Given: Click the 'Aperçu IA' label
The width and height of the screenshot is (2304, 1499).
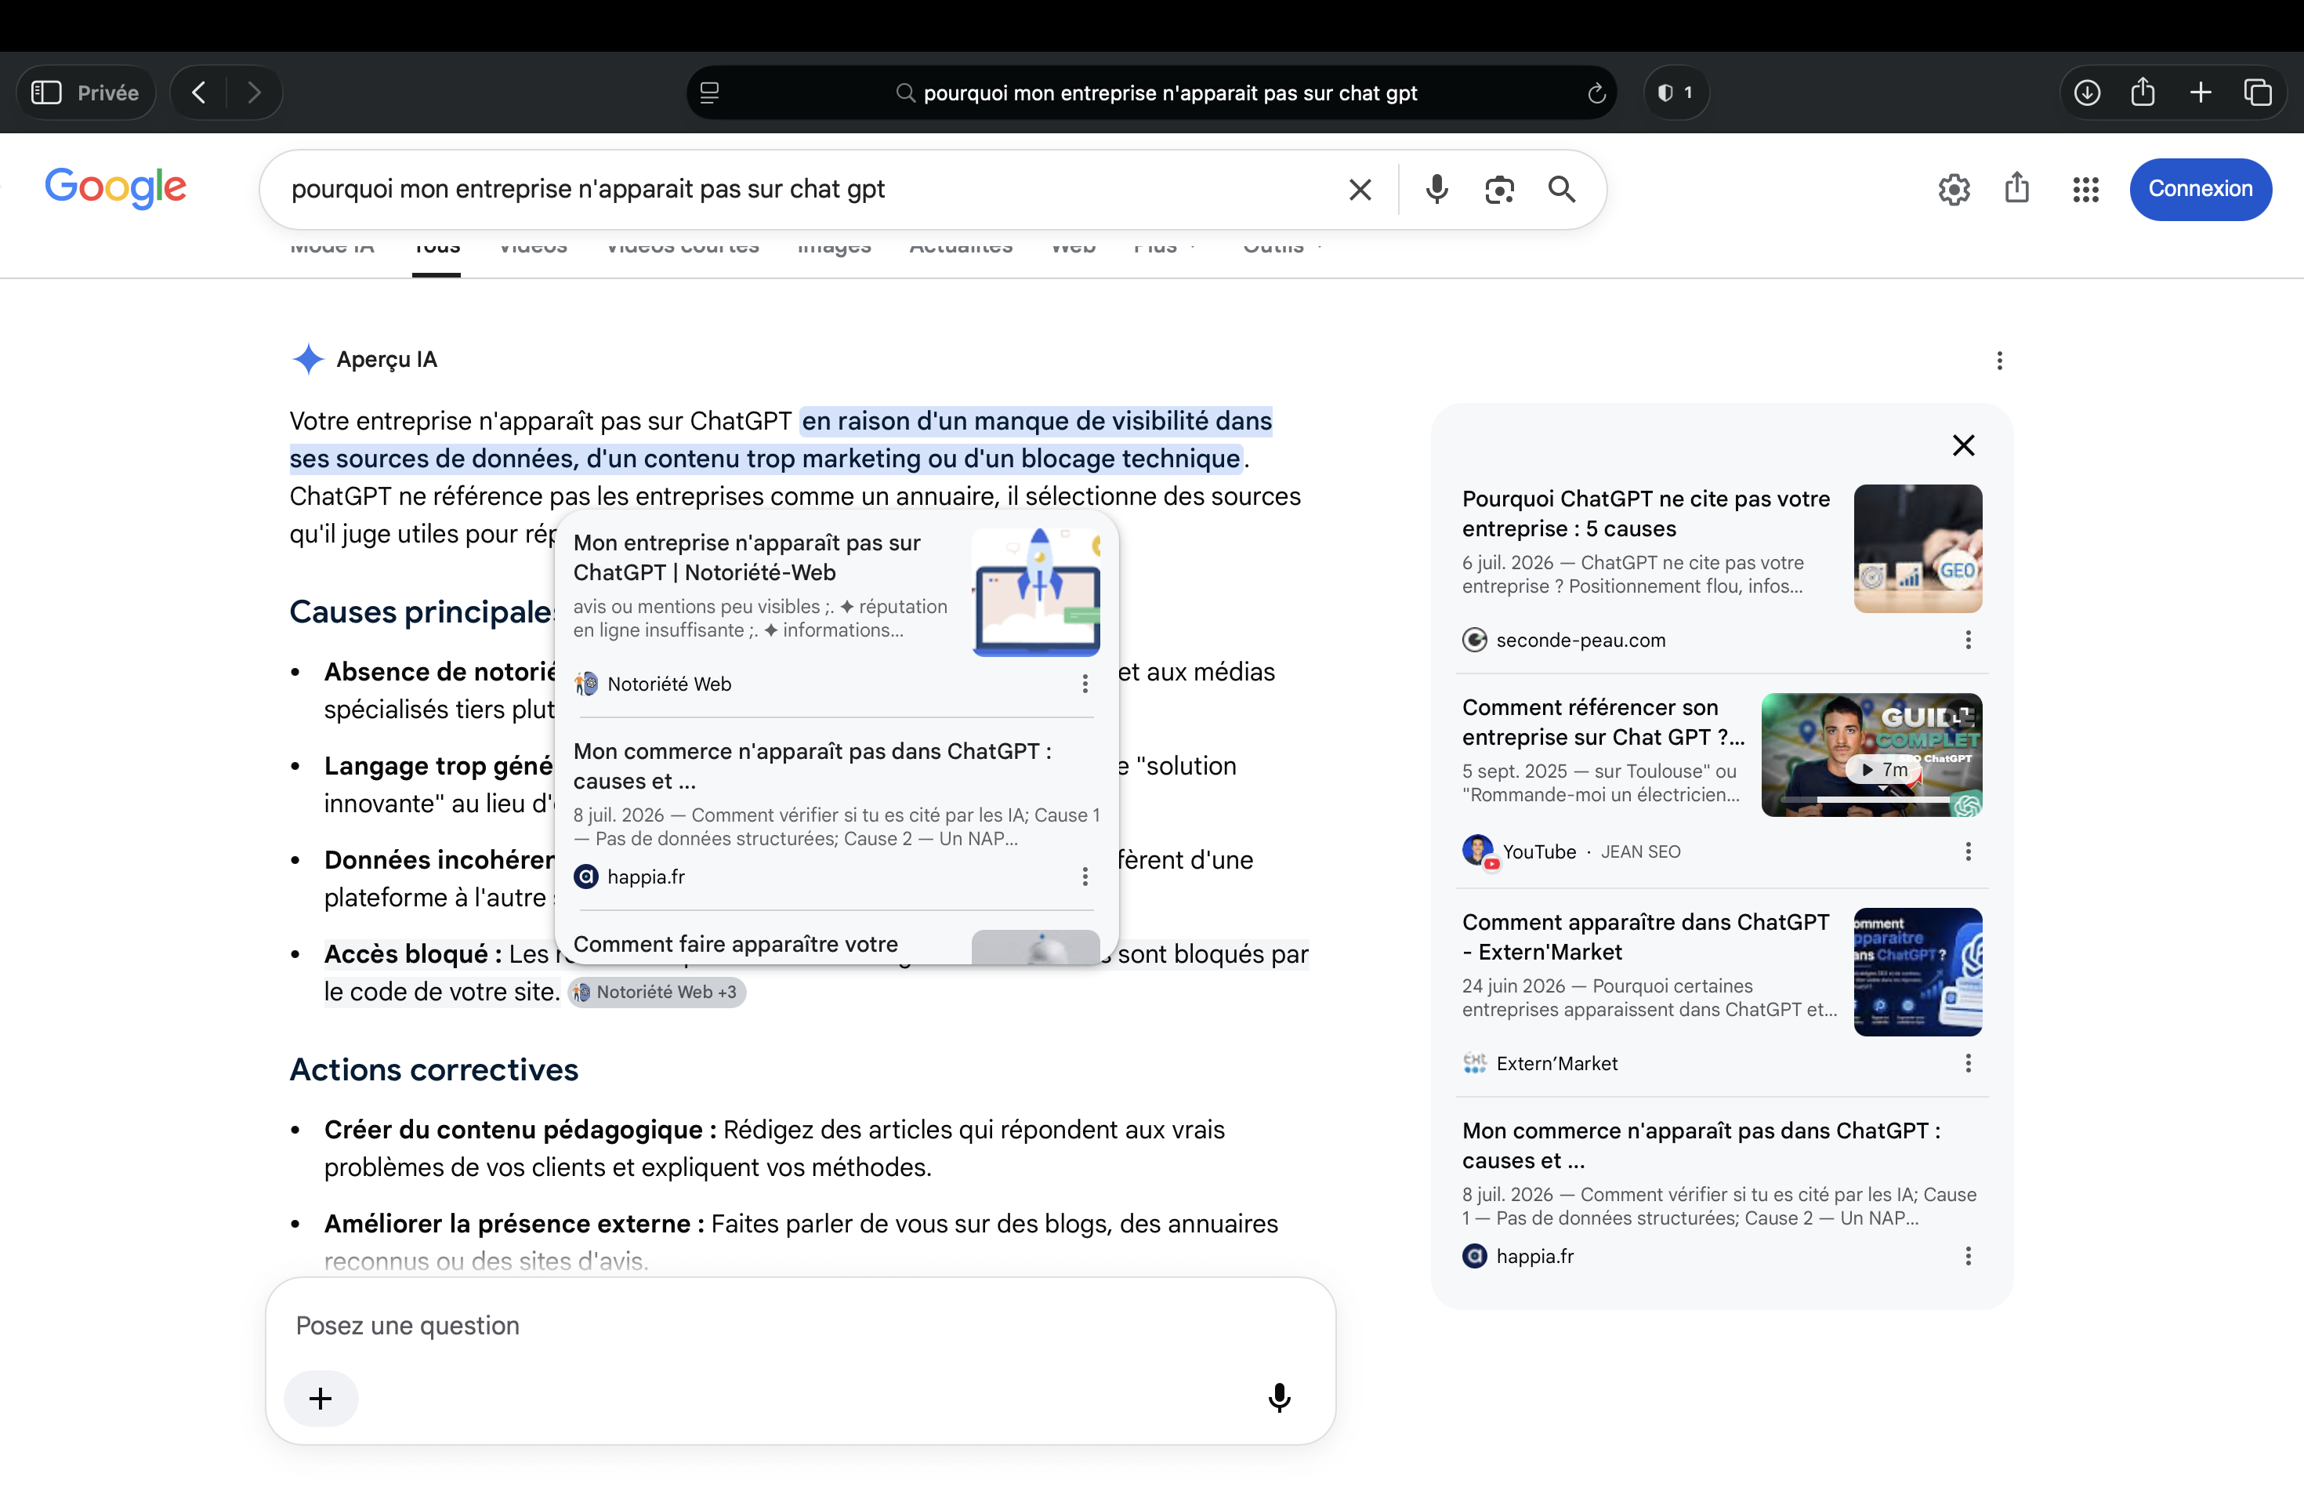Looking at the screenshot, I should tap(386, 360).
